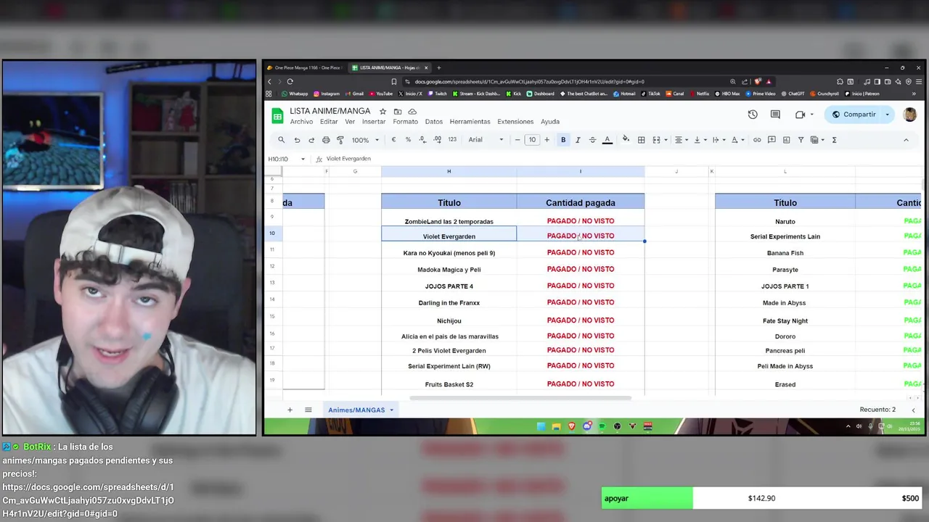The height and width of the screenshot is (522, 929).
Task: Open the merge cells dropdown arrow
Action: (666, 140)
